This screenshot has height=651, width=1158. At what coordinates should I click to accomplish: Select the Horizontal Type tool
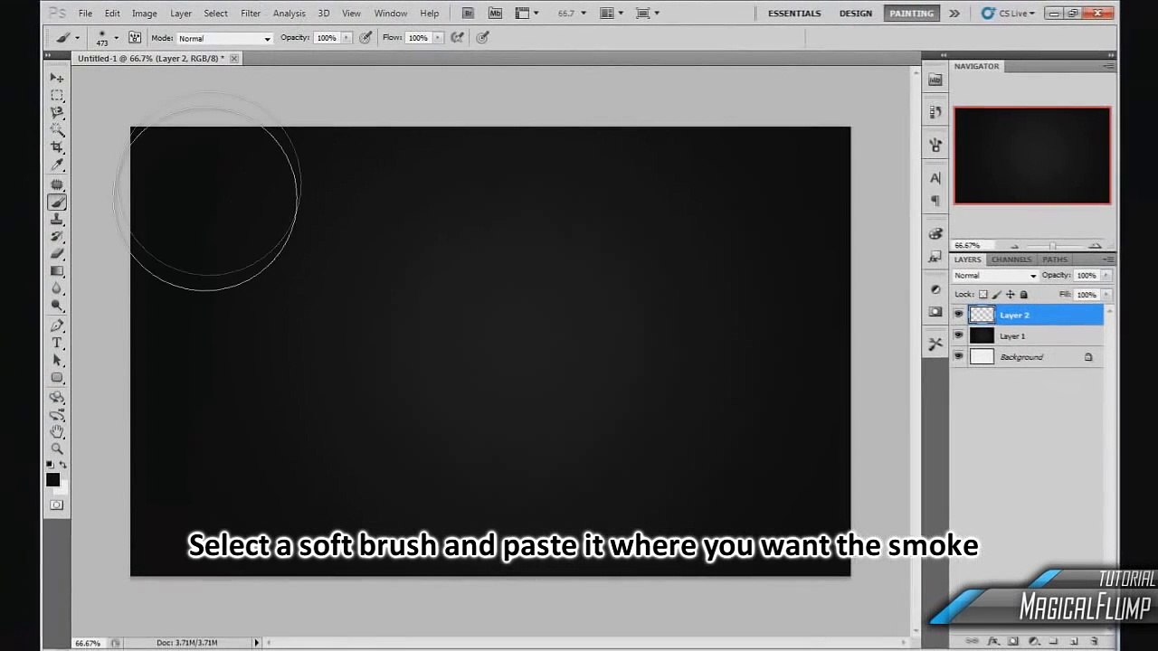point(57,343)
